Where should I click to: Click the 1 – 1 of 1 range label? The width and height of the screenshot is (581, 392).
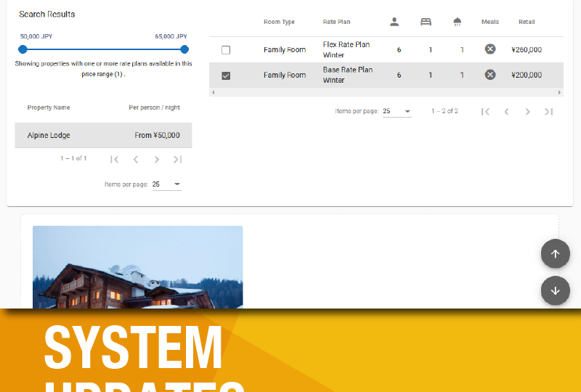[73, 158]
